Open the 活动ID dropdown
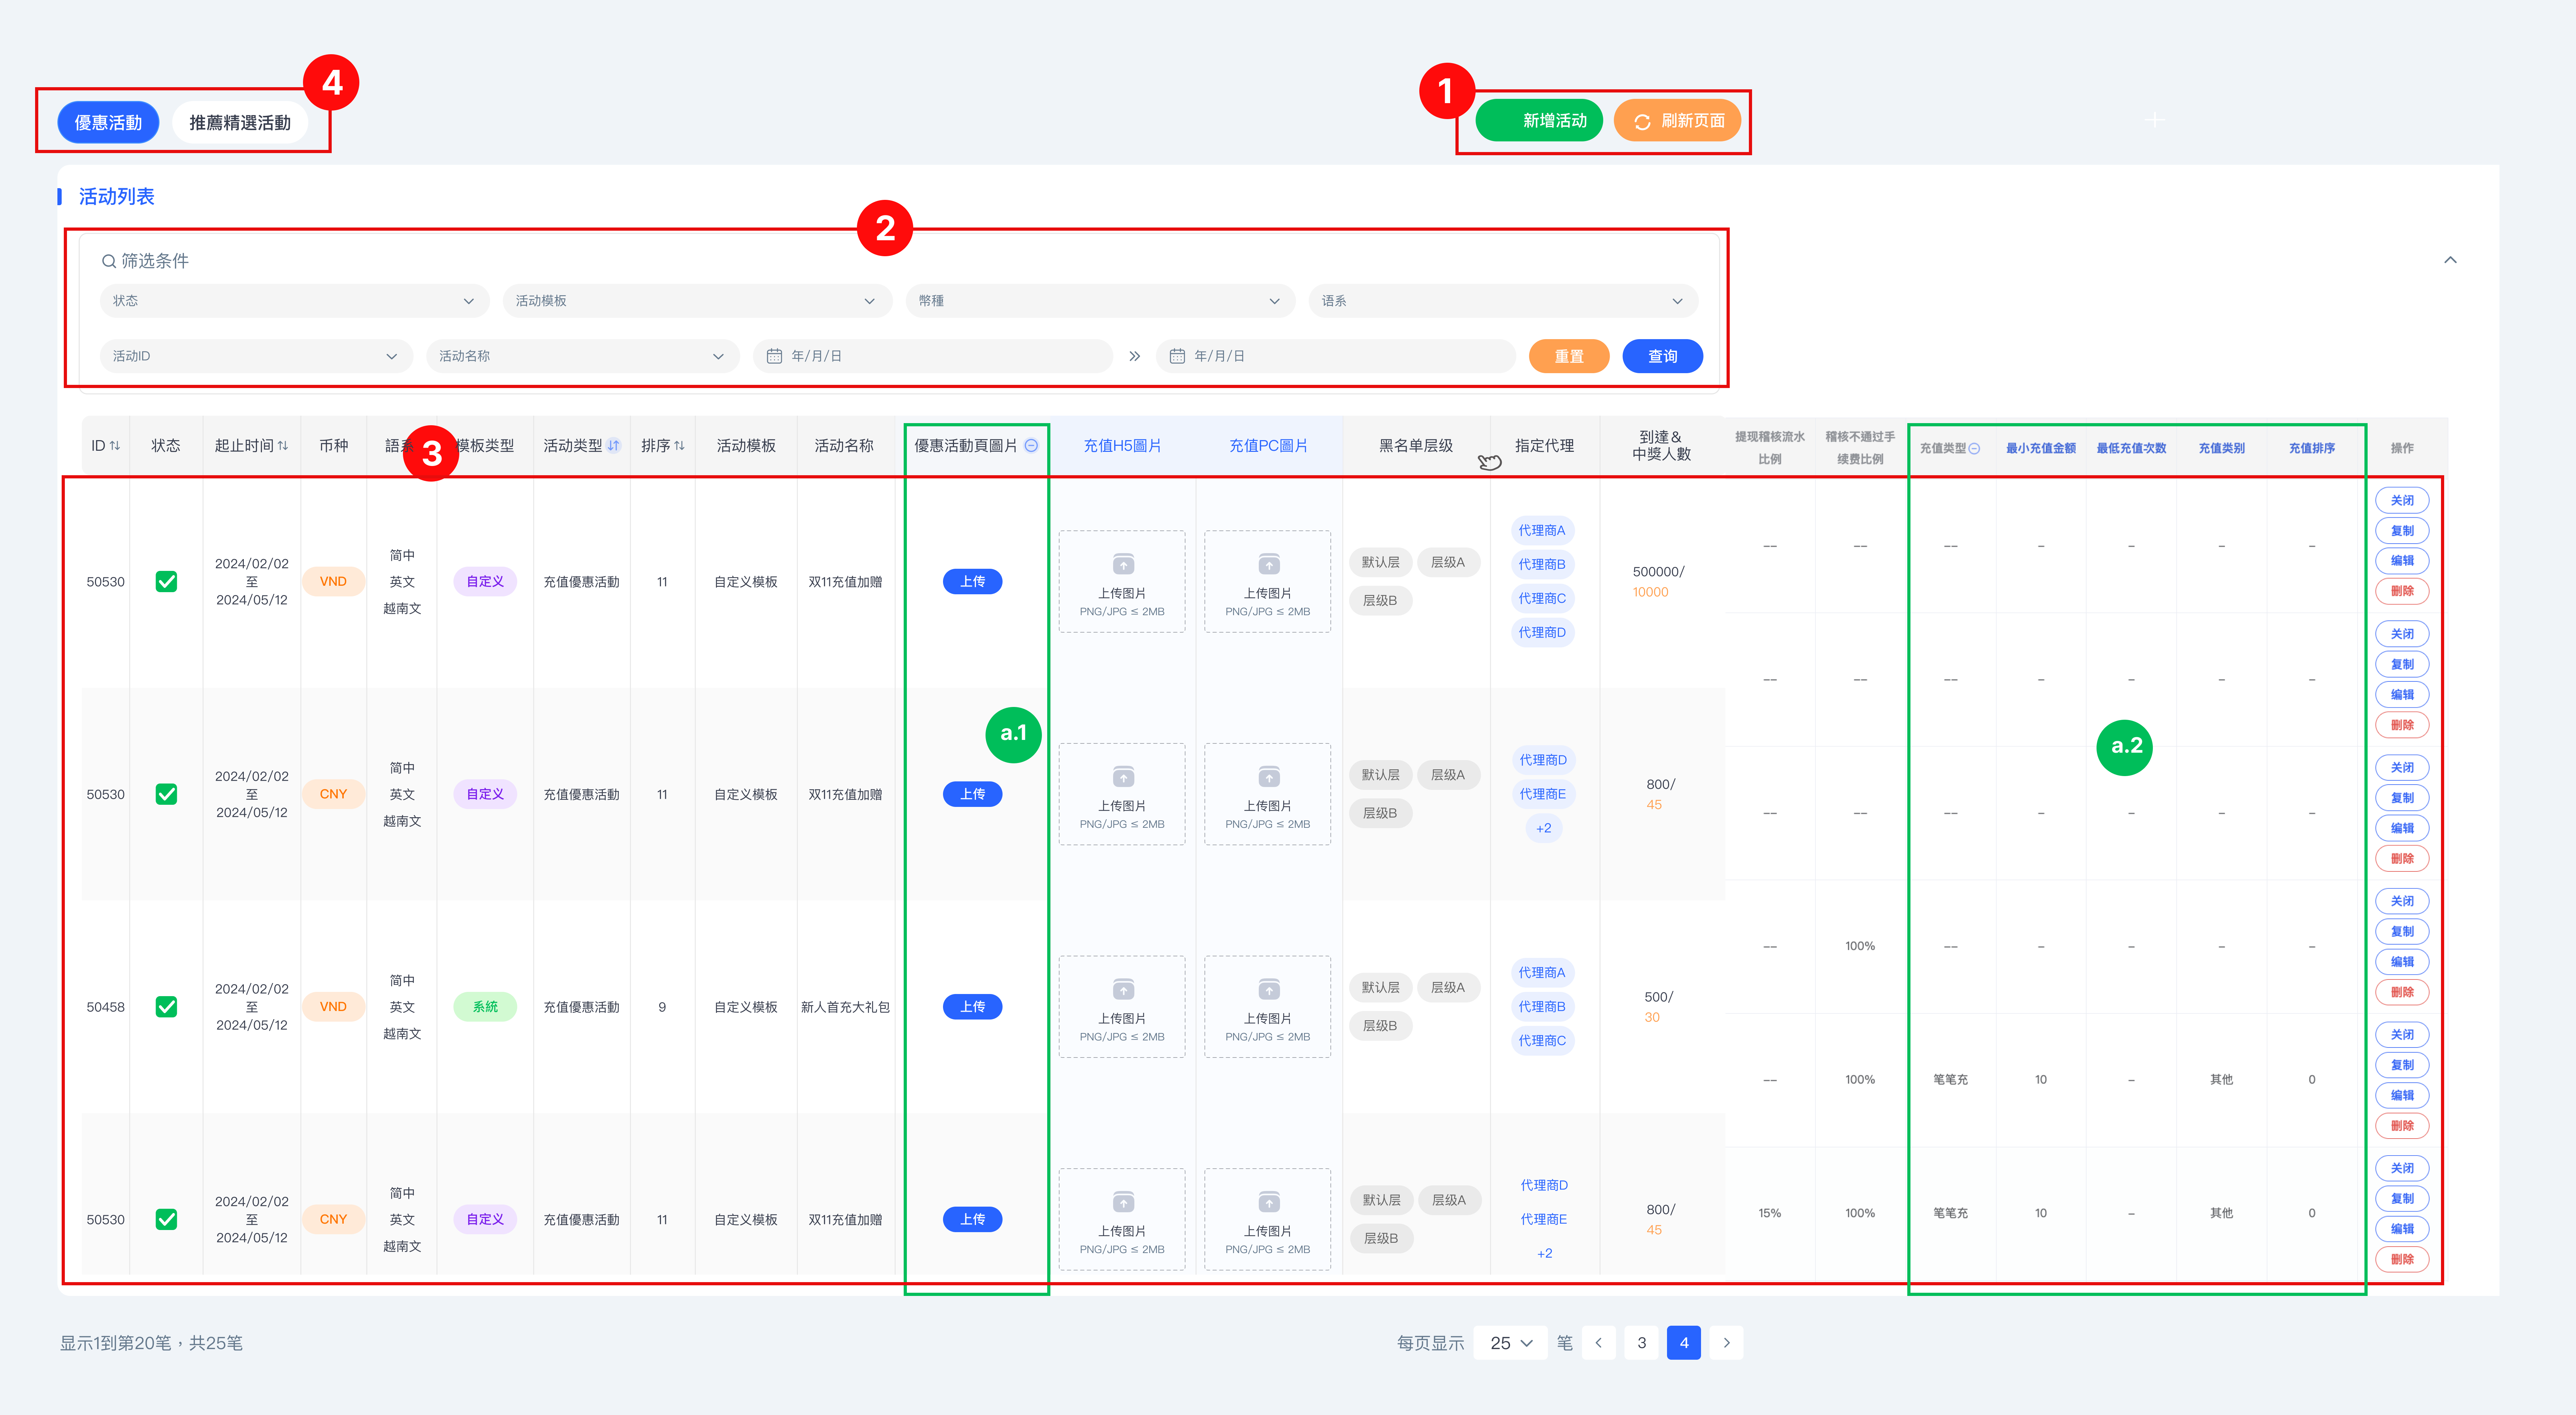 [x=256, y=356]
